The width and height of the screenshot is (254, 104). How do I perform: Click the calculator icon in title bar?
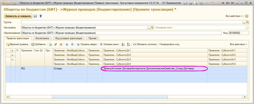pos(212,3)
